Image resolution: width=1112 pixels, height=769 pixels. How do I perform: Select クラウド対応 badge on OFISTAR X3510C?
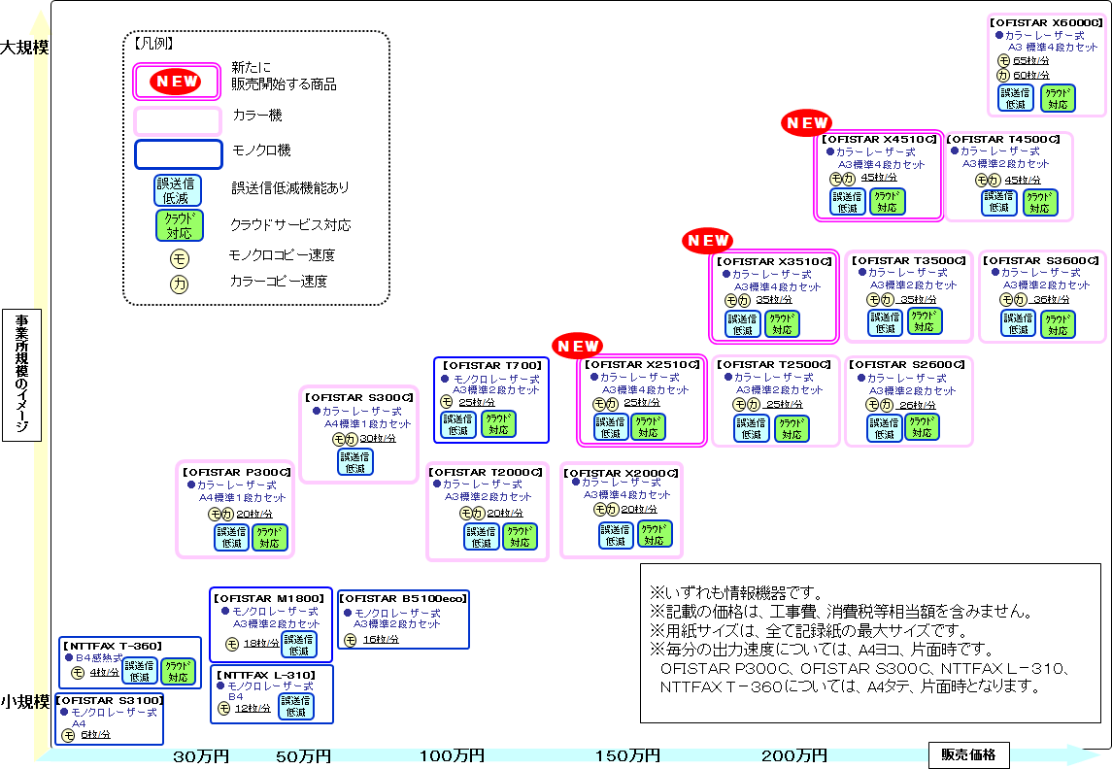coord(782,324)
